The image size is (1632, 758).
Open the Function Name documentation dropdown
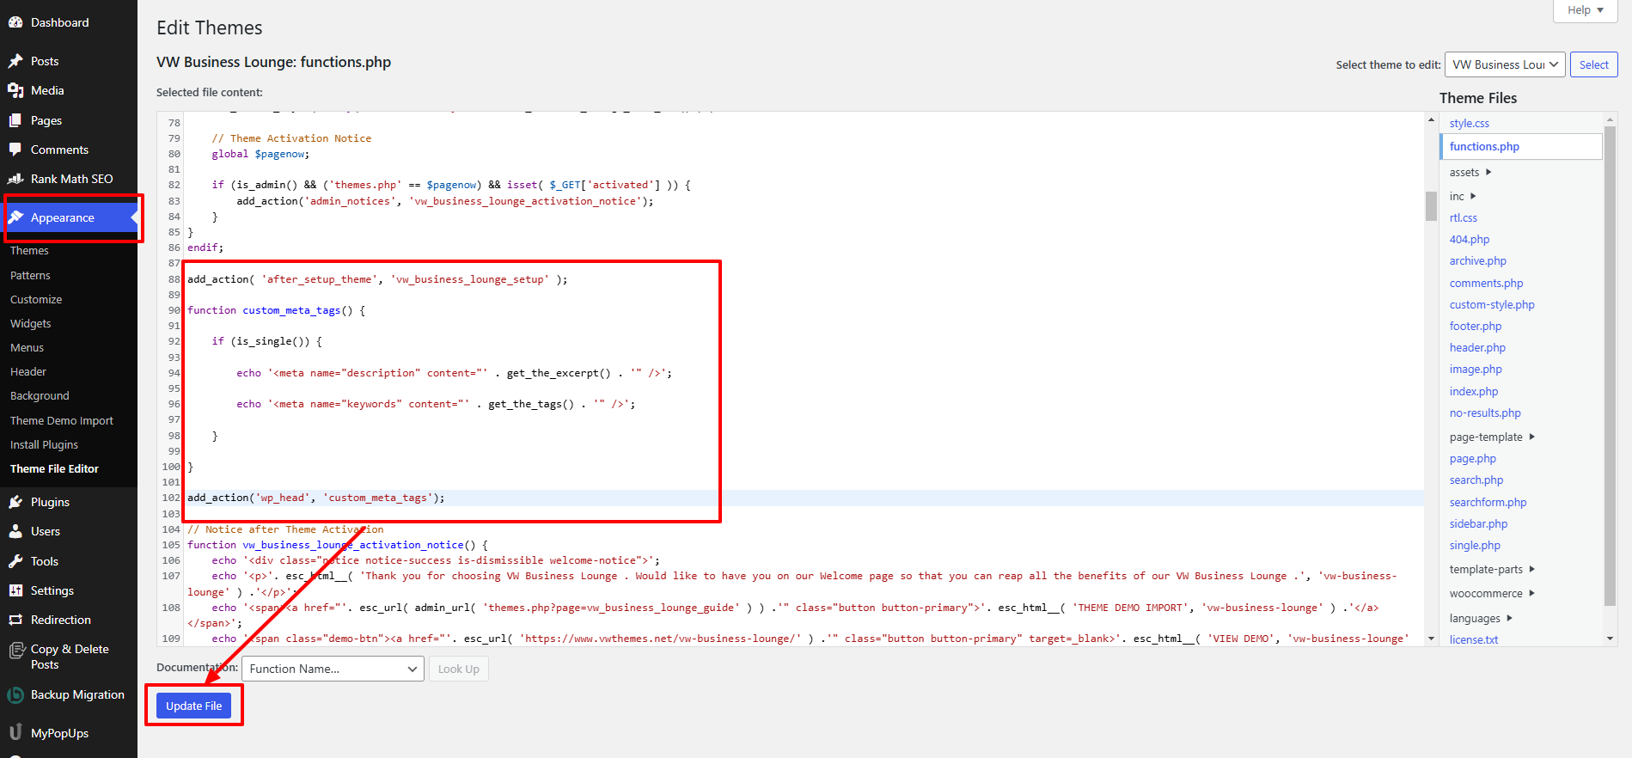(x=333, y=669)
